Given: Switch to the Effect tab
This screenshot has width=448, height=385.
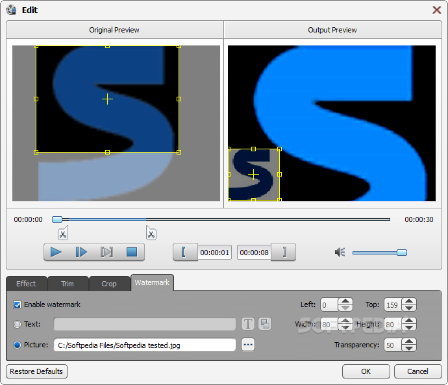Looking at the screenshot, I should click(26, 284).
